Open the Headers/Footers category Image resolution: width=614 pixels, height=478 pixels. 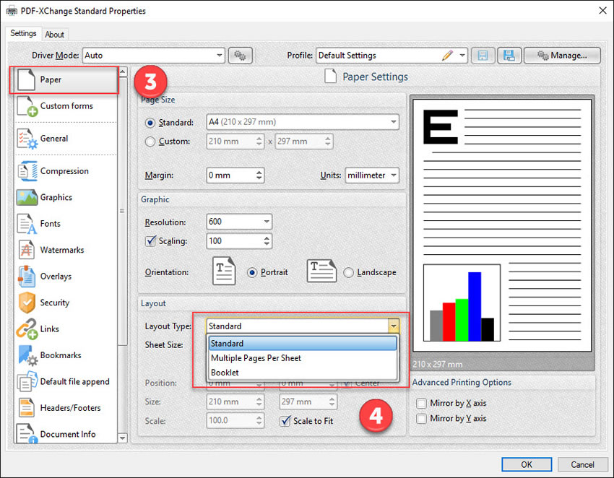coord(64,408)
